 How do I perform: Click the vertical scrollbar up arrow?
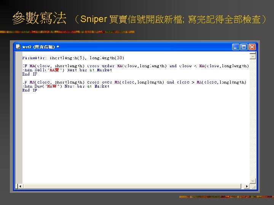click(x=253, y=56)
